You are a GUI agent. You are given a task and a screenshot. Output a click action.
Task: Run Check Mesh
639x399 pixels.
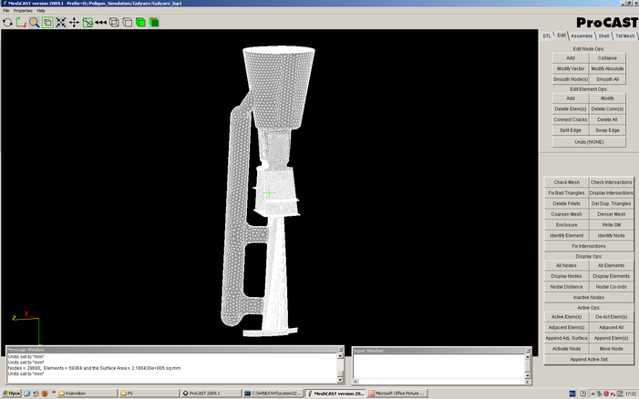point(566,182)
